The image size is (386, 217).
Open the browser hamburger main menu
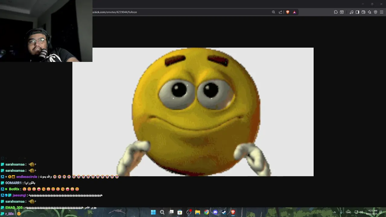point(381,12)
